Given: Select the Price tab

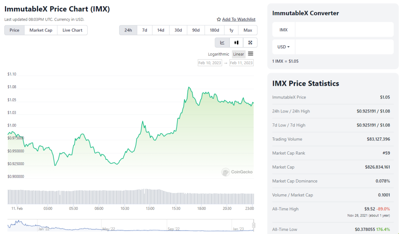Looking at the screenshot, I should [14, 30].
